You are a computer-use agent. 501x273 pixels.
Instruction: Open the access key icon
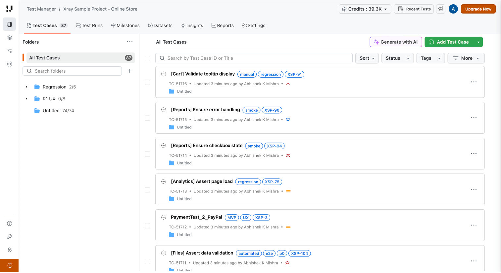pyautogui.click(x=10, y=237)
